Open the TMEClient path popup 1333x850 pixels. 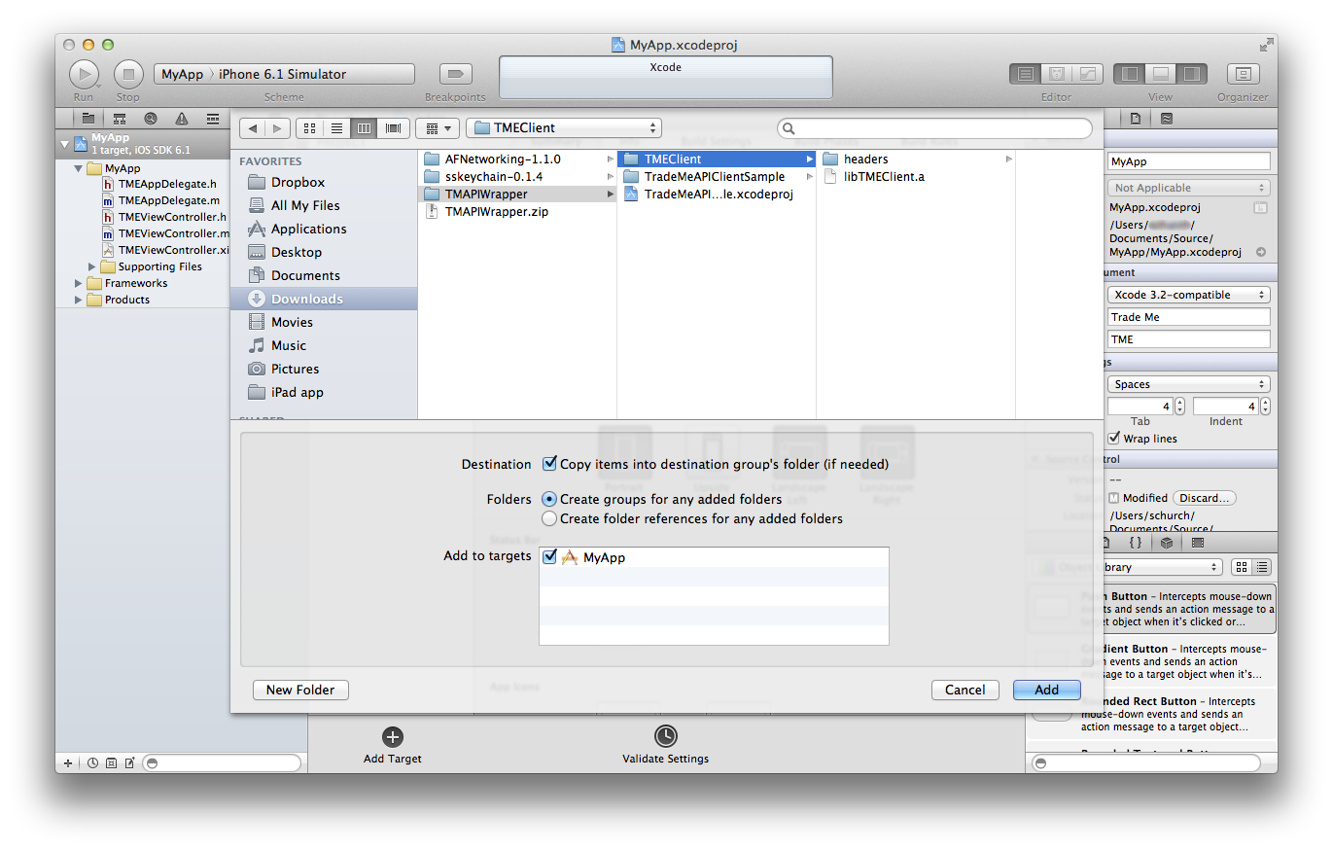(x=564, y=127)
